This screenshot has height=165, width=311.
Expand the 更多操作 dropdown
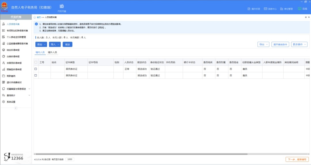tap(299, 45)
